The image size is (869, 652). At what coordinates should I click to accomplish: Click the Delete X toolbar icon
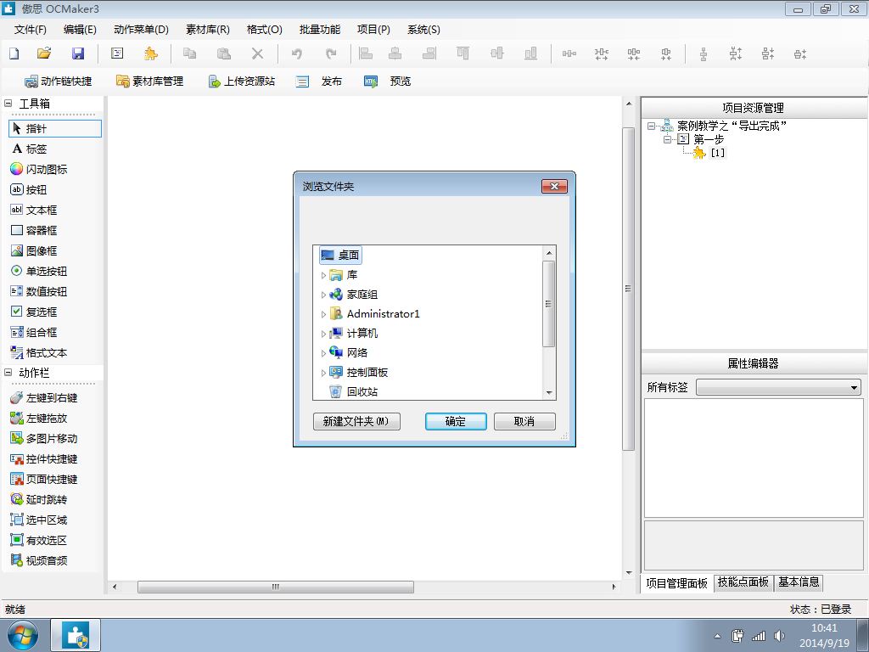pos(257,53)
